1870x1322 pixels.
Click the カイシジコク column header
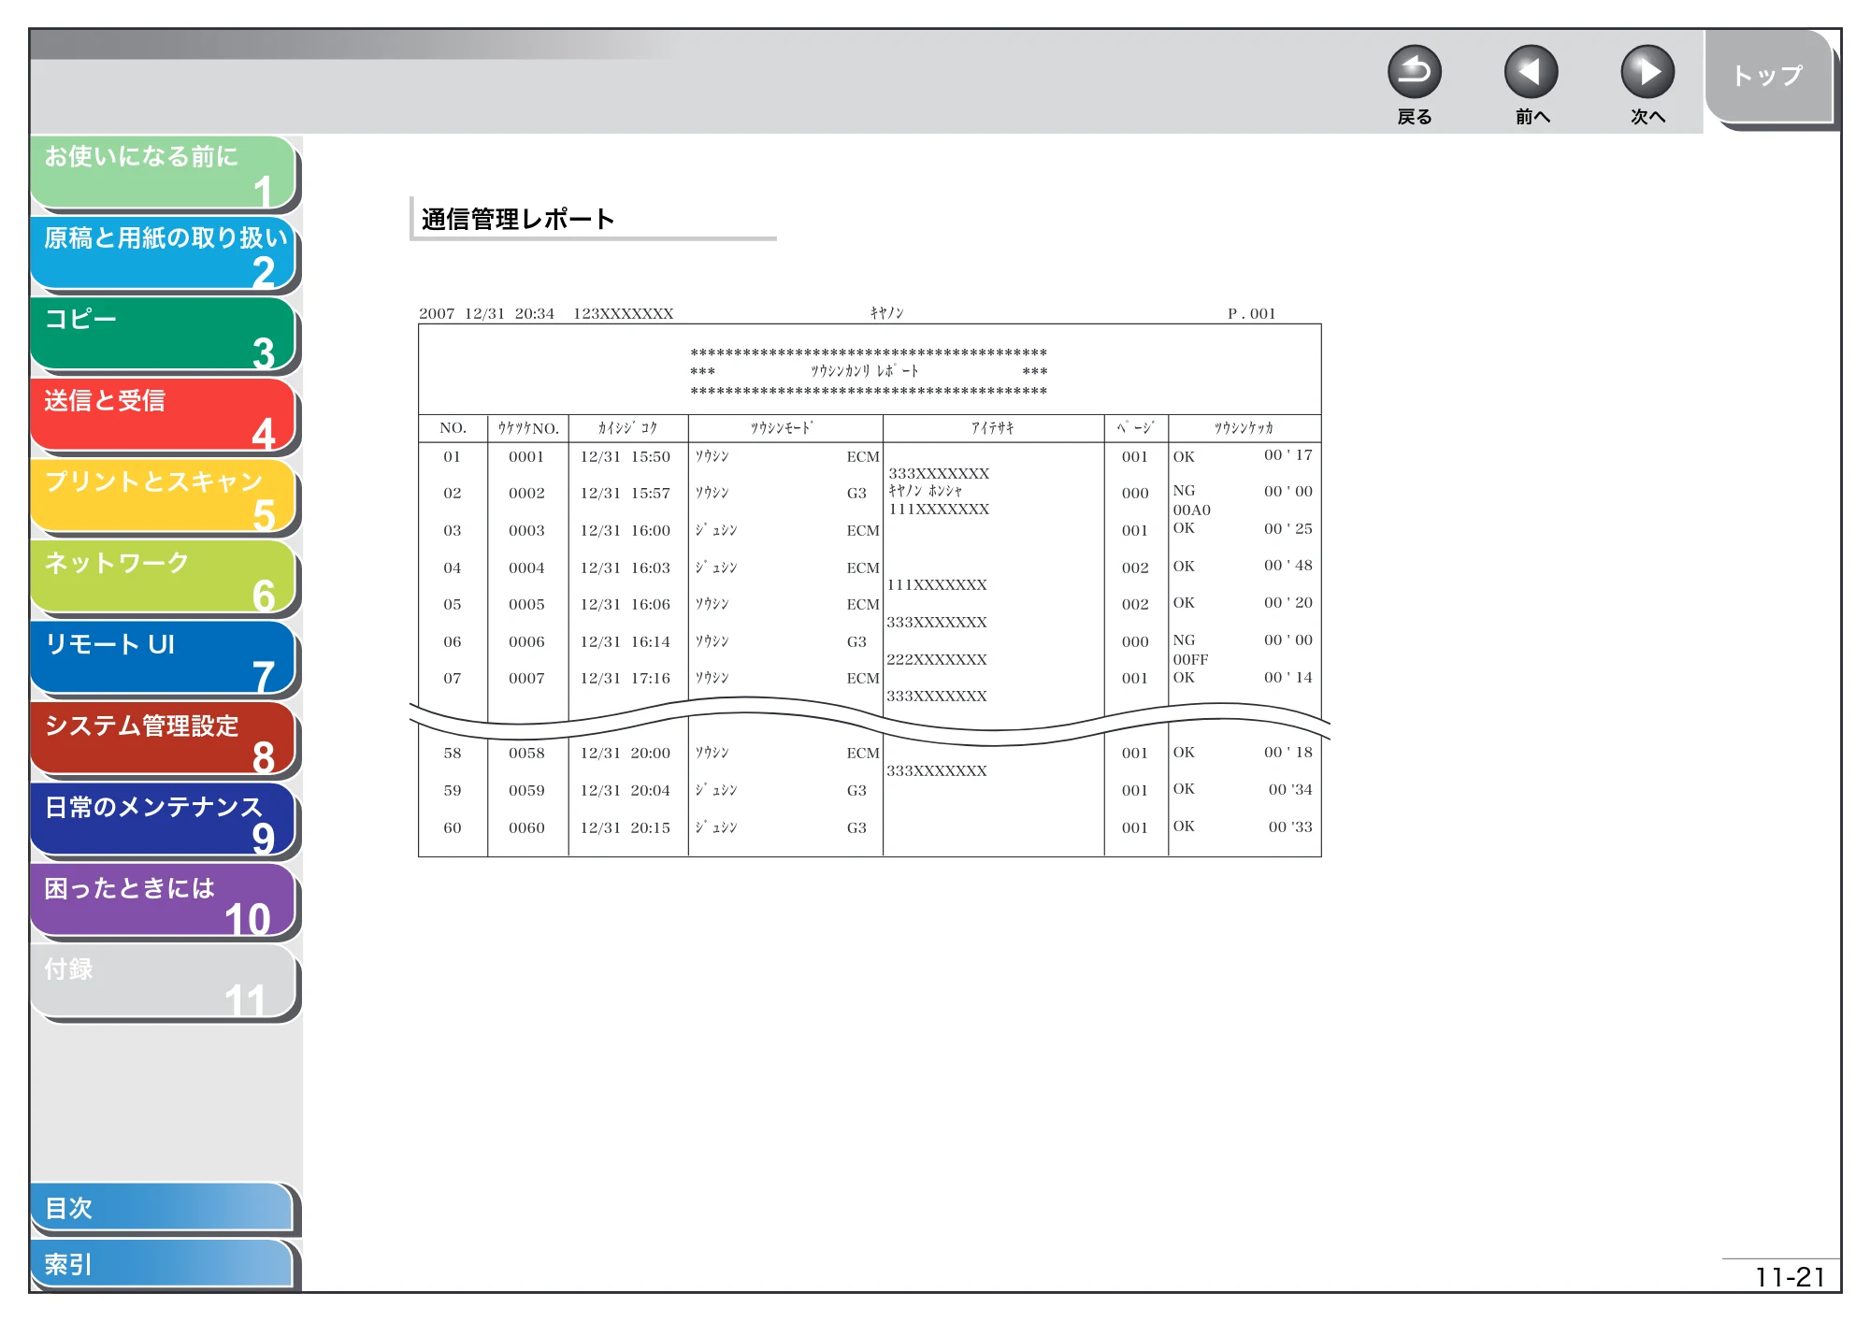point(627,428)
